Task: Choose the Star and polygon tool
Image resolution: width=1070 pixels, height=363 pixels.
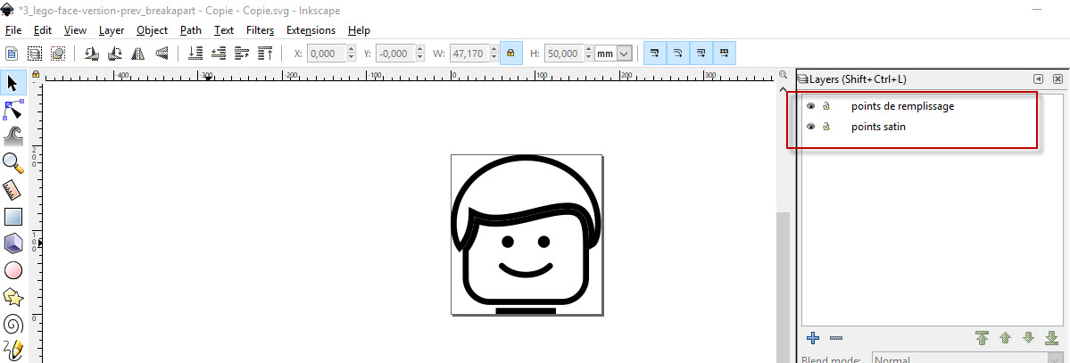Action: click(13, 297)
